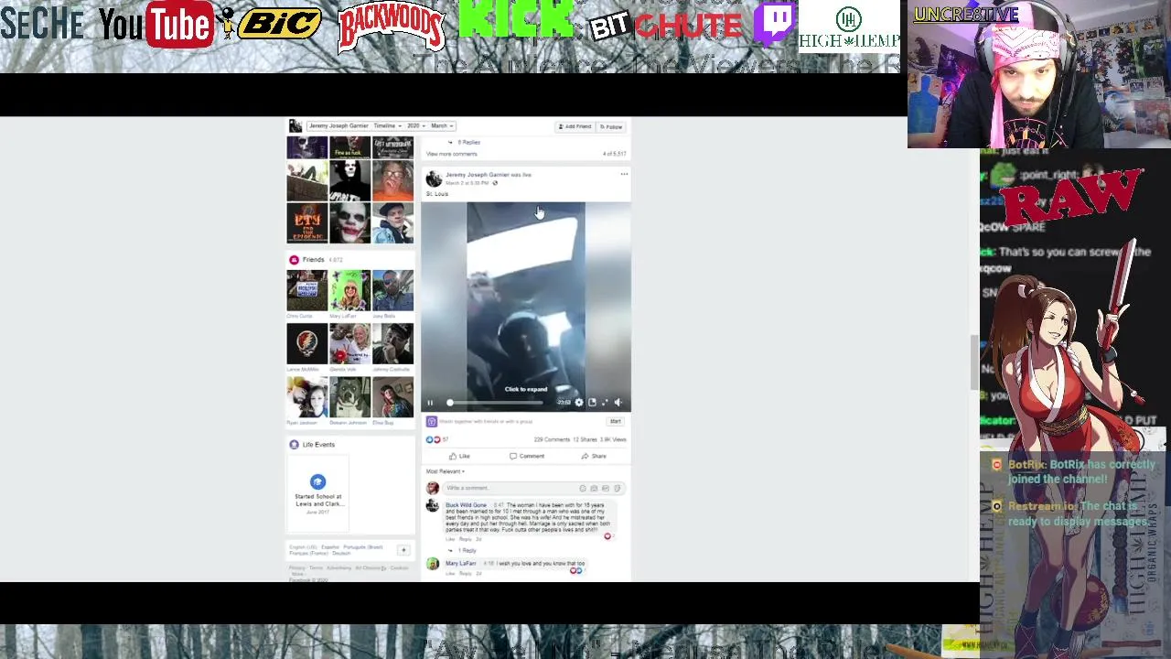Open the 12 Shares count

pos(585,439)
